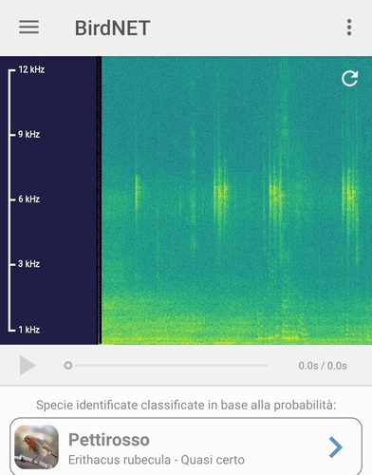Image resolution: width=372 pixels, height=475 pixels.
Task: Click the 1 kHz axis label
Action: click(x=28, y=330)
